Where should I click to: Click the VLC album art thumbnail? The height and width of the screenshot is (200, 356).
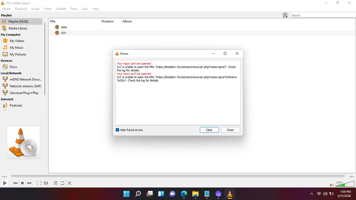tap(23, 142)
